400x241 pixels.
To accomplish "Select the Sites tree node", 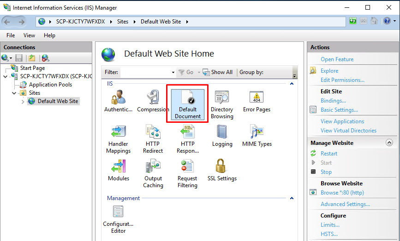I will pyautogui.click(x=35, y=93).
